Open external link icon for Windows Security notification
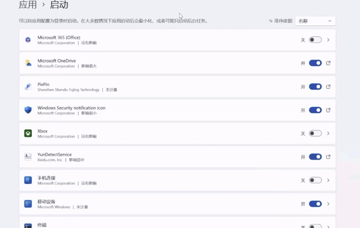 point(328,110)
